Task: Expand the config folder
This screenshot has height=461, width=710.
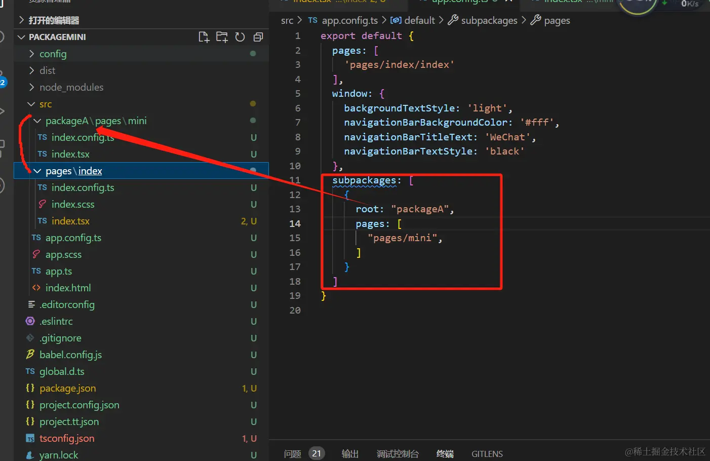Action: point(53,54)
